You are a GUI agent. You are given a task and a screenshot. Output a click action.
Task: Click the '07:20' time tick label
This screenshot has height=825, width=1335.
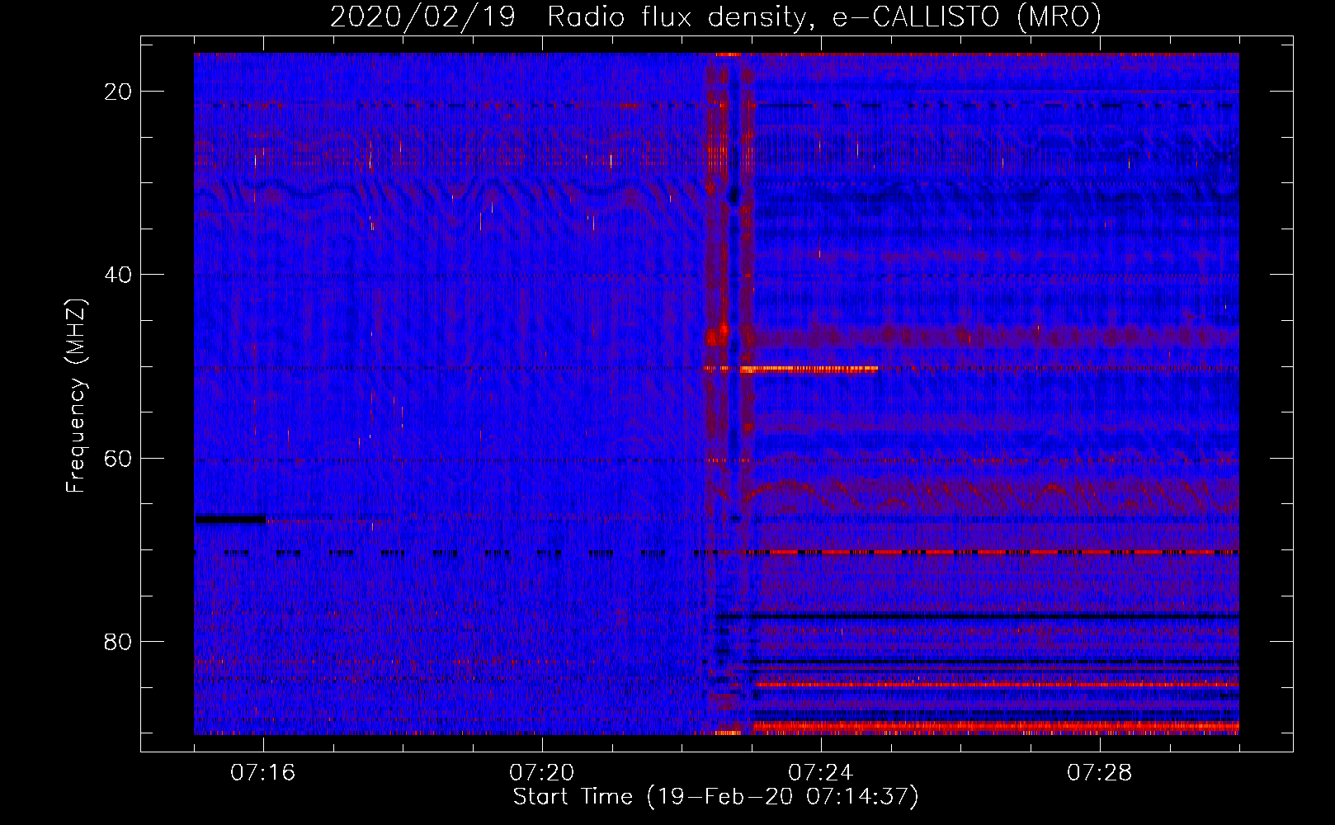[x=541, y=773]
